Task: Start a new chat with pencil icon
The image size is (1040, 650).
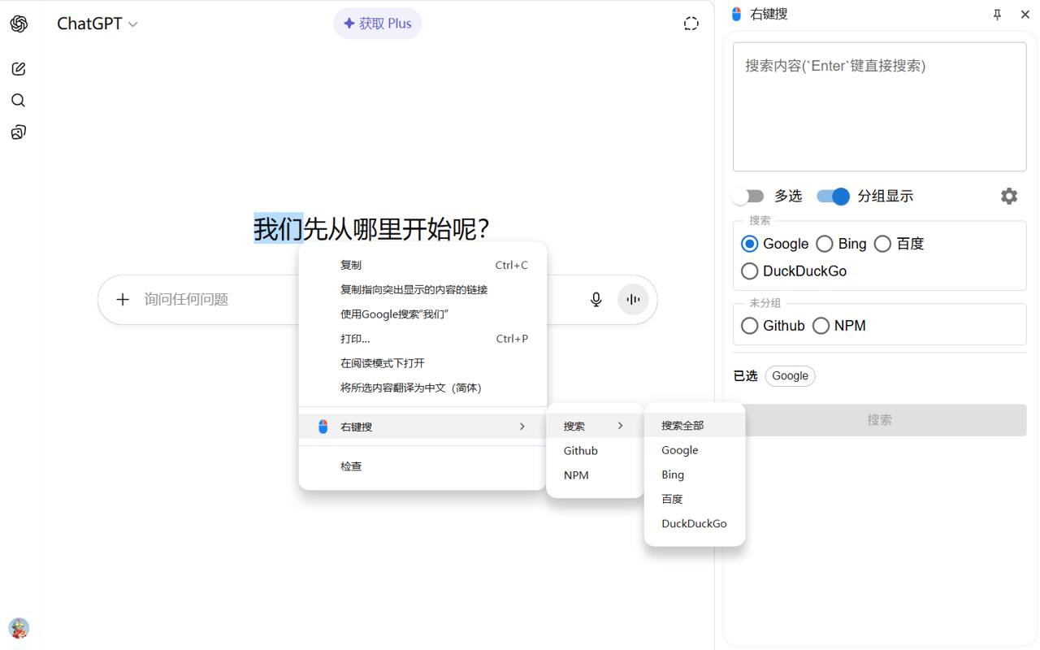Action: click(x=19, y=69)
